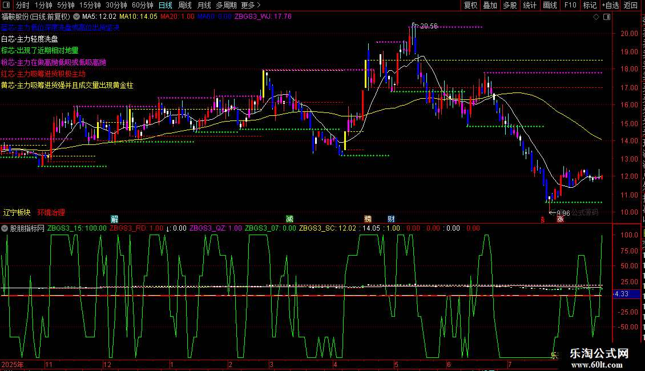This screenshot has height=371, width=645.
Task: Click the 白芯-主力轻度洗盘 legend text
Action: (x=30, y=39)
